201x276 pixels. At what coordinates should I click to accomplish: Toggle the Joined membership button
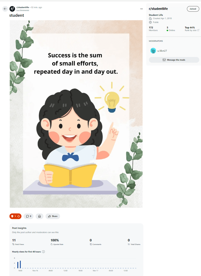(193, 9)
